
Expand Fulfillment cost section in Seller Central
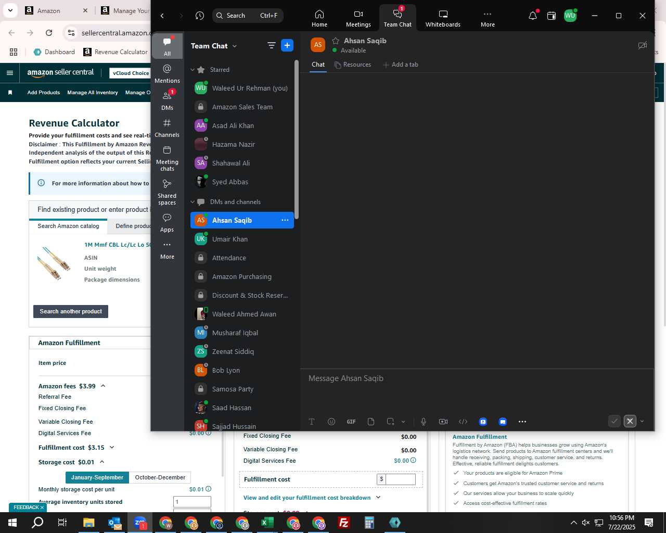112,447
